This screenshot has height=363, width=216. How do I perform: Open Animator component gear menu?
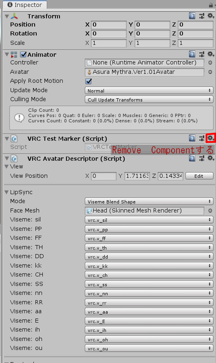(211, 54)
